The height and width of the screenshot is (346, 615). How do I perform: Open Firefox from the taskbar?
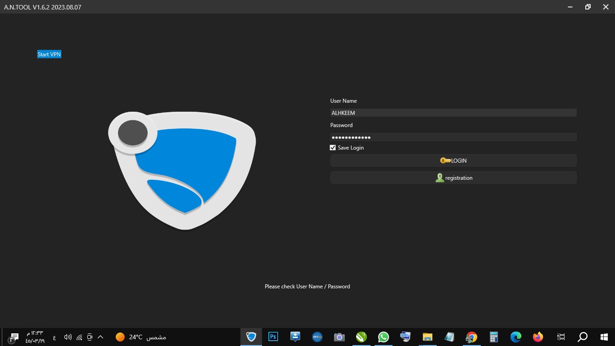[538, 337]
